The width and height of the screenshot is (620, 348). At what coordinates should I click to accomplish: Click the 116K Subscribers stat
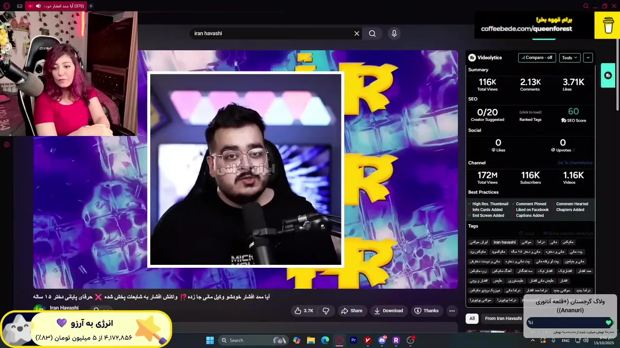[x=530, y=175]
